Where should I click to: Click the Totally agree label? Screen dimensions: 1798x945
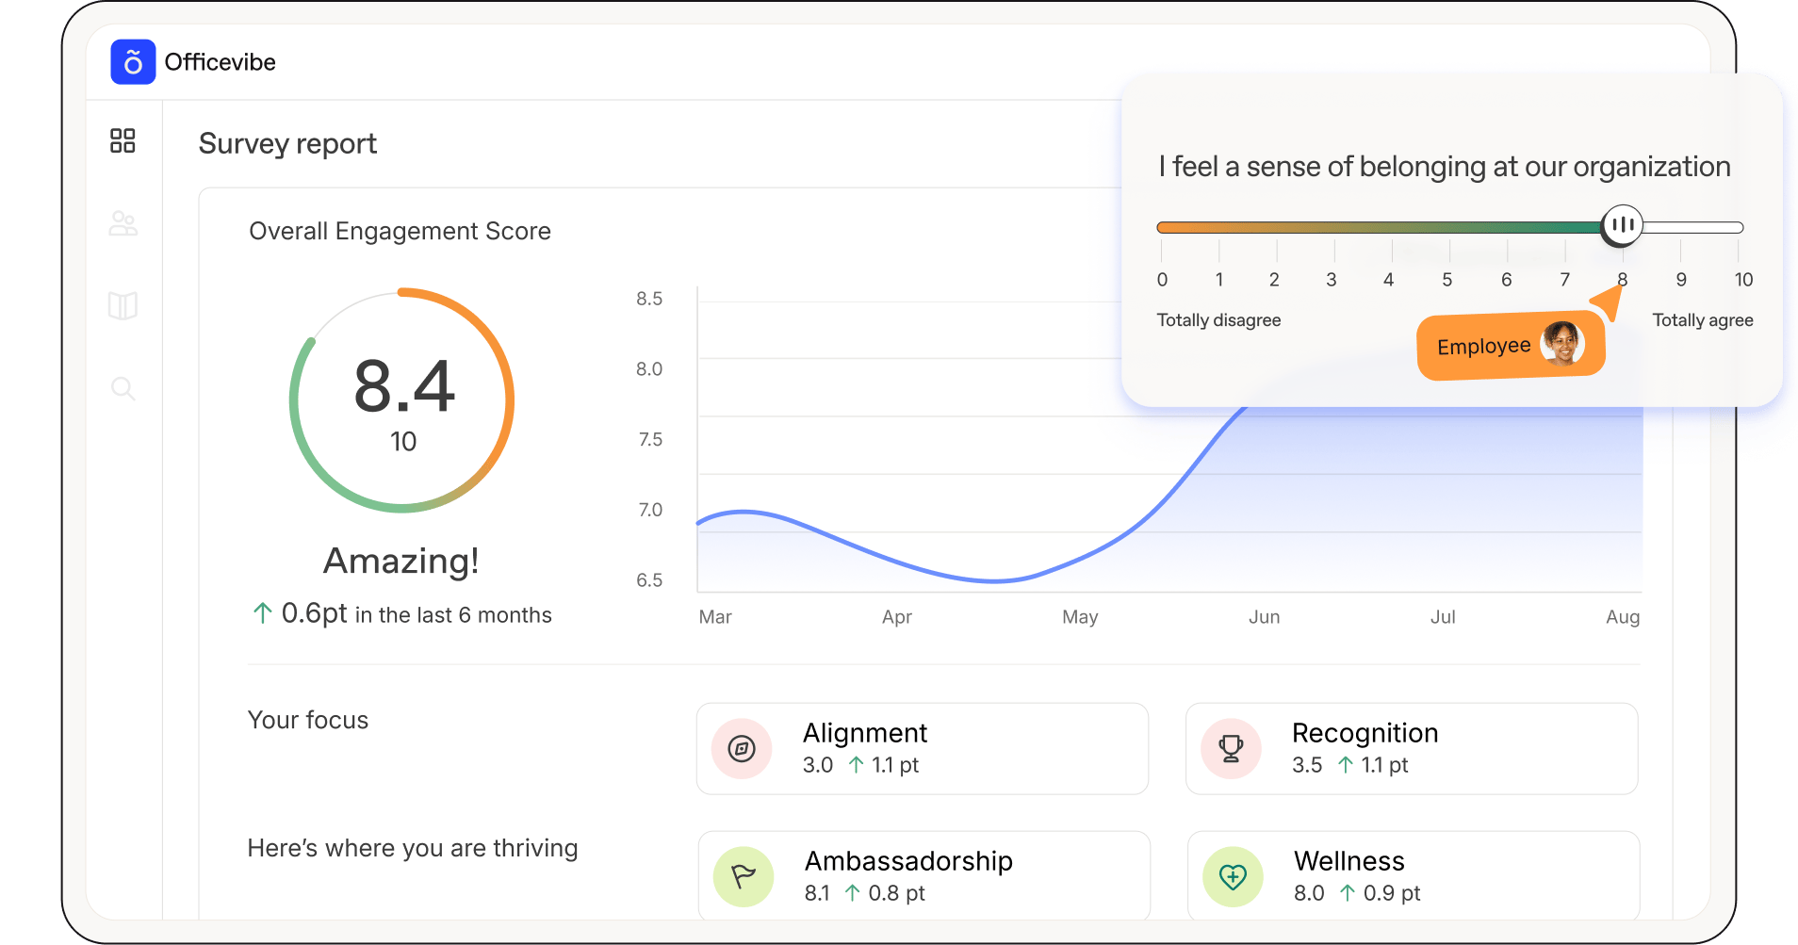point(1702,320)
